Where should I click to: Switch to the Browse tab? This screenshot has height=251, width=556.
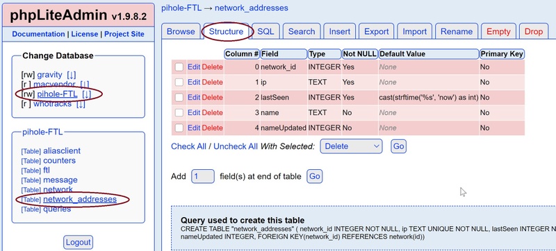coord(181,31)
